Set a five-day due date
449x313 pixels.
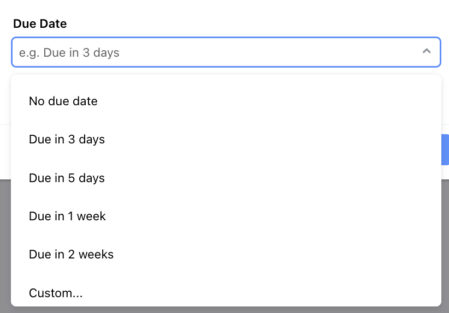[67, 178]
